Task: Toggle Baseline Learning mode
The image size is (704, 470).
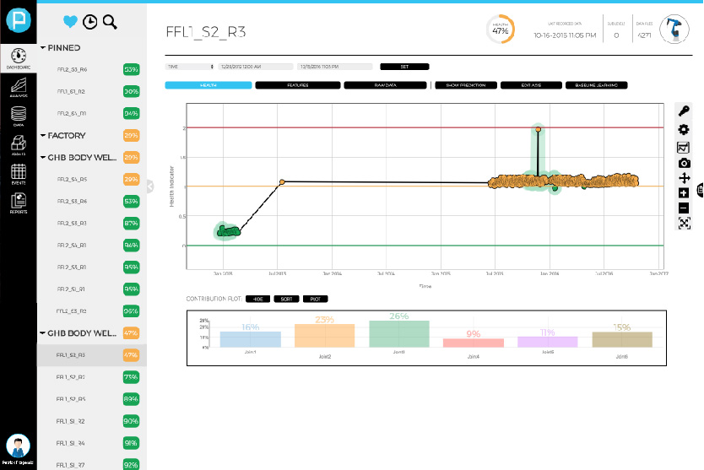Action: point(596,85)
